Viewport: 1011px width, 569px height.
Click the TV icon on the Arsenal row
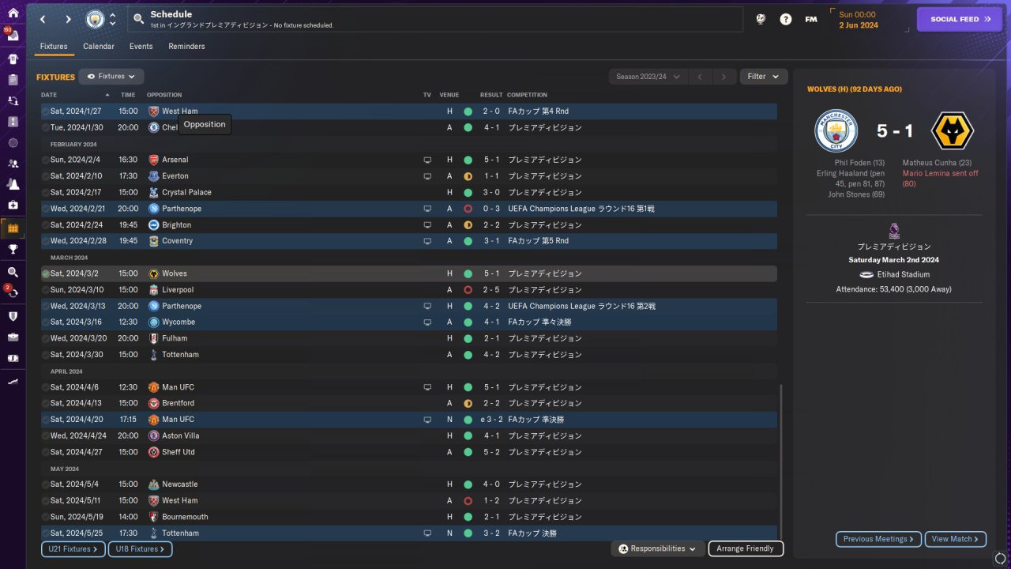tap(427, 160)
